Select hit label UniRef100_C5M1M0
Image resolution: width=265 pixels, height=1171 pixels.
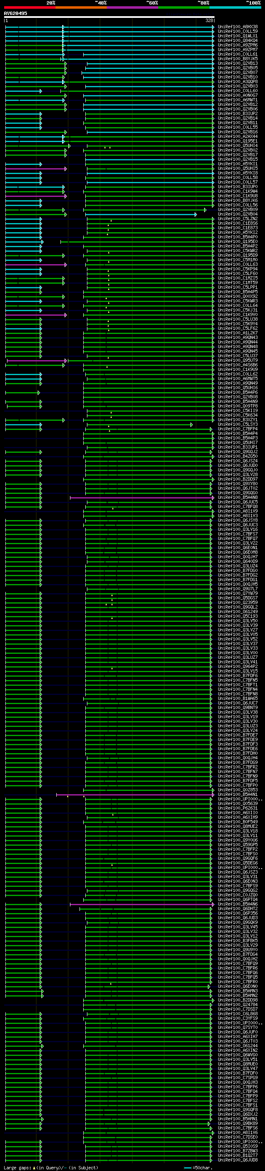tap(238, 260)
